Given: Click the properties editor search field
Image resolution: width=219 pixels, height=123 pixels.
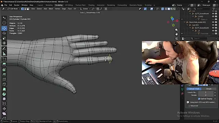Looking at the screenshot, I should 199,39.
